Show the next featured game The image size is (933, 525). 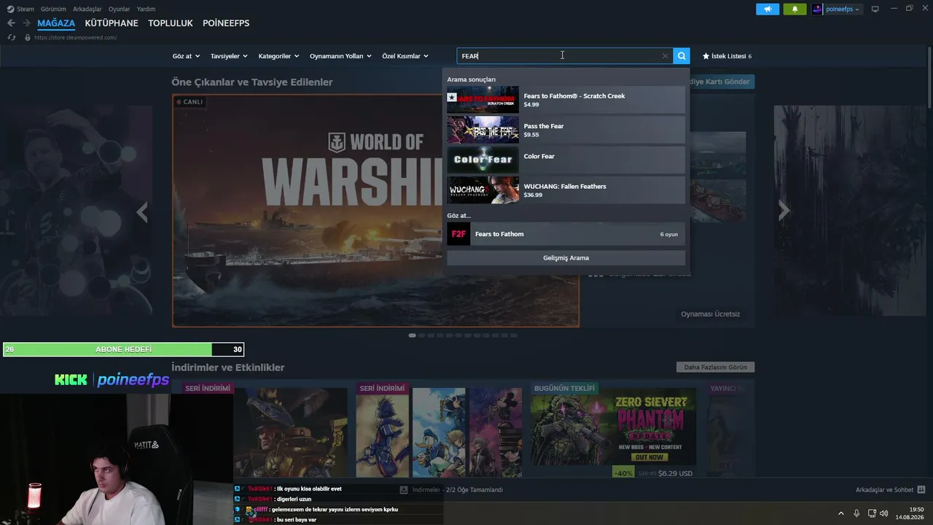point(784,211)
